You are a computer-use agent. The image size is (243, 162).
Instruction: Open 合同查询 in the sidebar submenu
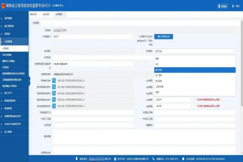[x=14, y=67]
